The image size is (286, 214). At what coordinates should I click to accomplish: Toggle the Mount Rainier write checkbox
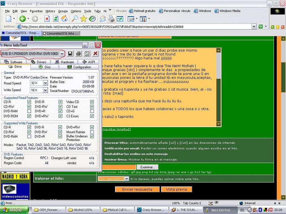(x=92, y=132)
